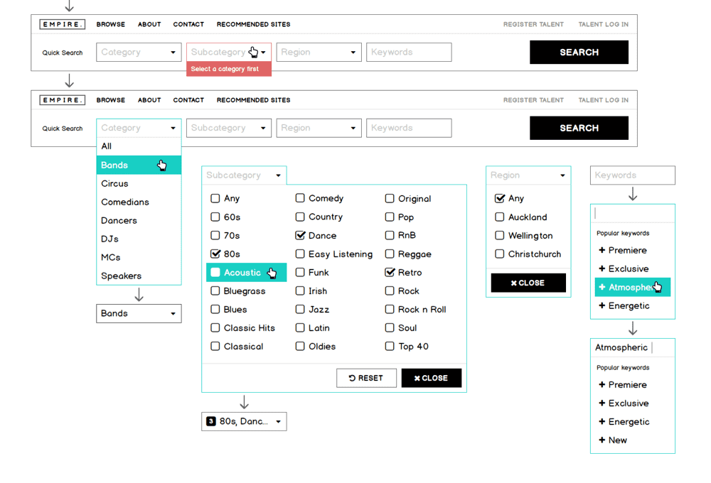The width and height of the screenshot is (711, 483).
Task: Click the plus icon next to Exclusive in upper keyword list
Action: (x=602, y=268)
